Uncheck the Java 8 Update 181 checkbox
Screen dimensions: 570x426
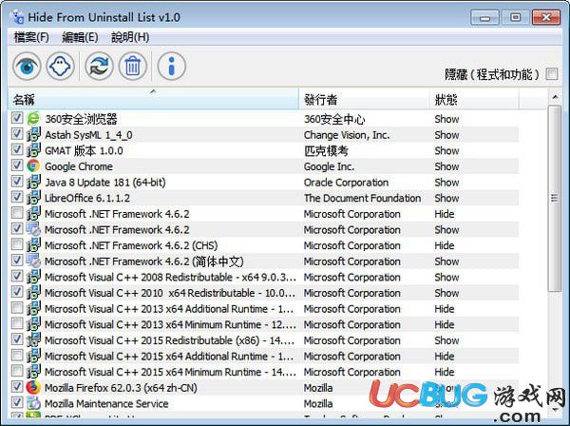pyautogui.click(x=17, y=181)
